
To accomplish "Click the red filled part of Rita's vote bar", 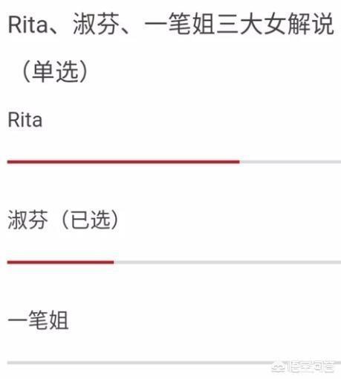I will pos(123,162).
